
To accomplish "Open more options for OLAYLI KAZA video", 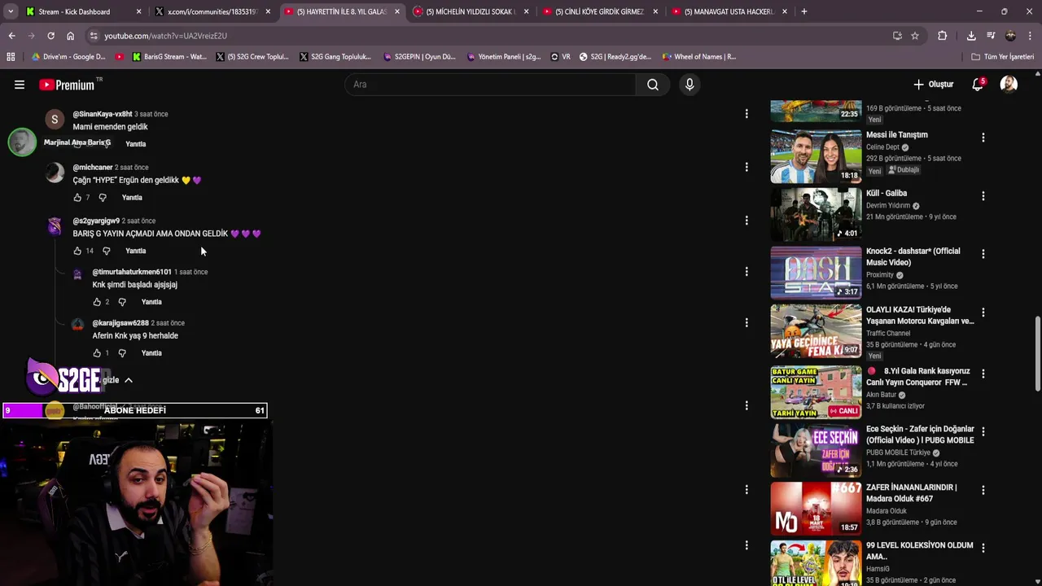I will (983, 313).
